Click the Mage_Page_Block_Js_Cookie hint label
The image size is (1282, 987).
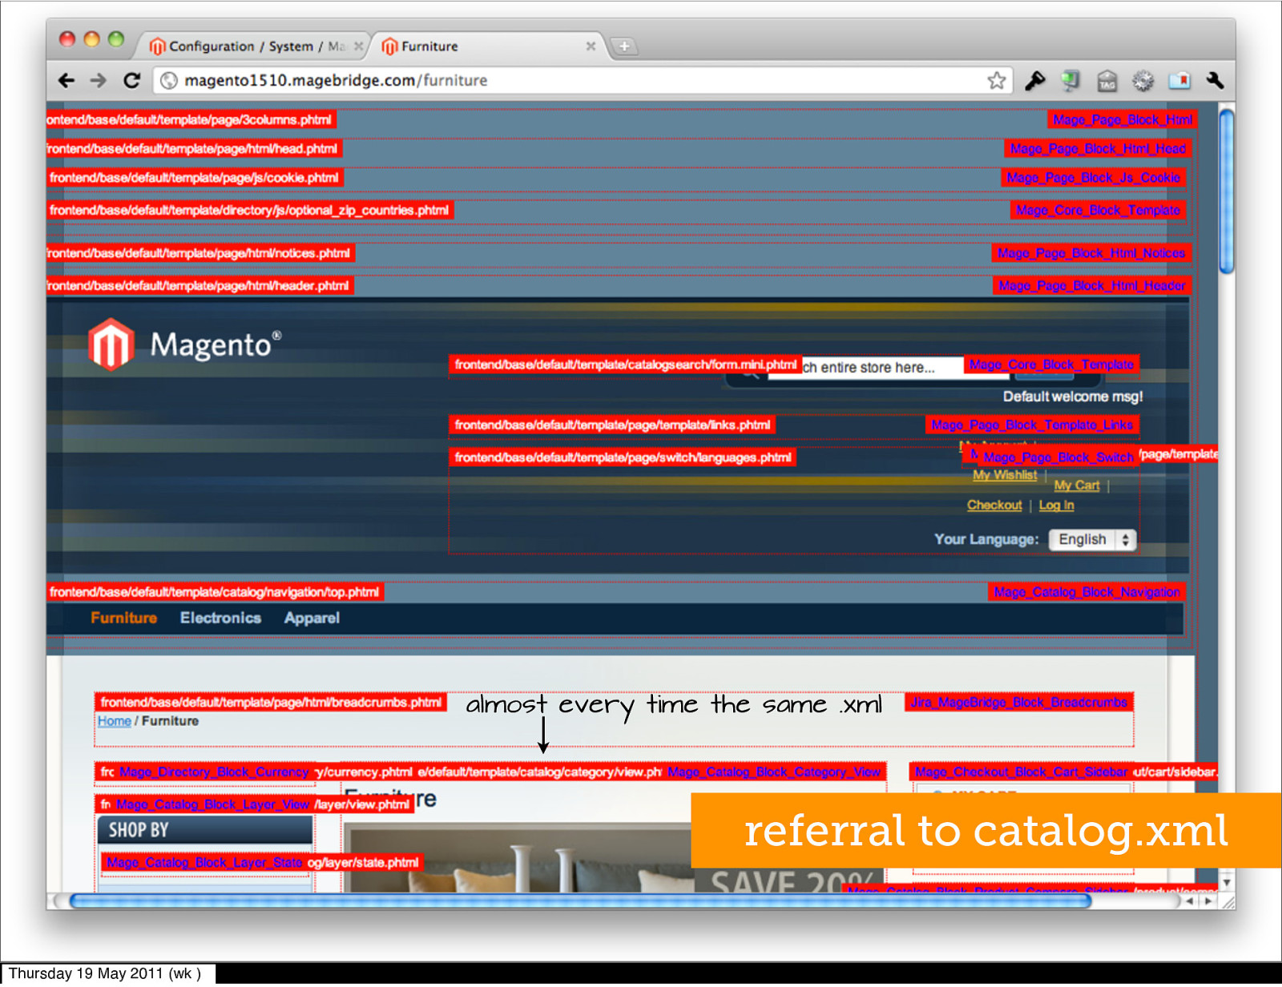pyautogui.click(x=1094, y=177)
